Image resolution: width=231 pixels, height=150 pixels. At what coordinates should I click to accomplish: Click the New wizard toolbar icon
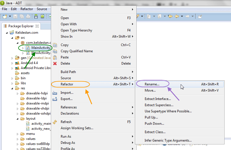click(x=5, y=16)
